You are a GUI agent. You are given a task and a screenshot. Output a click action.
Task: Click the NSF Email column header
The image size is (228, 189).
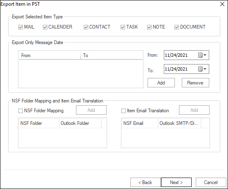click(140, 123)
